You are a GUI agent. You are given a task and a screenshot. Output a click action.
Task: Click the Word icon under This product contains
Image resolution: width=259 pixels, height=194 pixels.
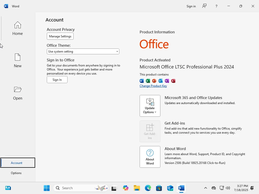click(x=142, y=81)
